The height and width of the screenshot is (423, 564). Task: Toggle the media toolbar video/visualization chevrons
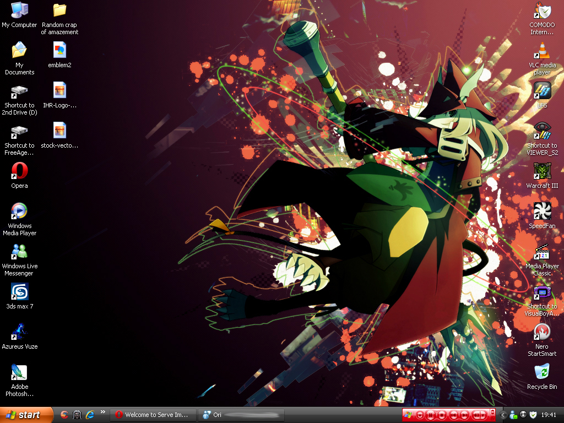coord(492,412)
